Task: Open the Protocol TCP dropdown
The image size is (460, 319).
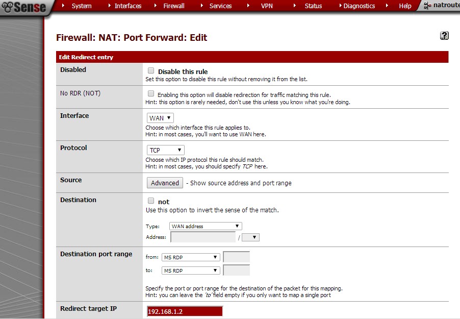Action: pyautogui.click(x=165, y=150)
